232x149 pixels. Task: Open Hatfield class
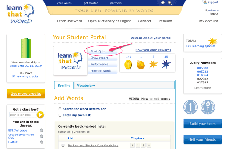(13, 142)
